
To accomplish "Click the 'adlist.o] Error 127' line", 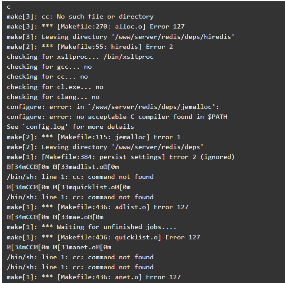I will (x=97, y=207).
